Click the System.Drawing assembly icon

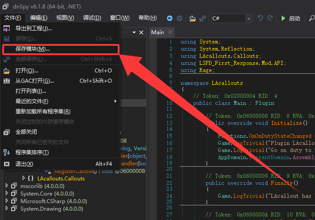pyautogui.click(x=14, y=208)
